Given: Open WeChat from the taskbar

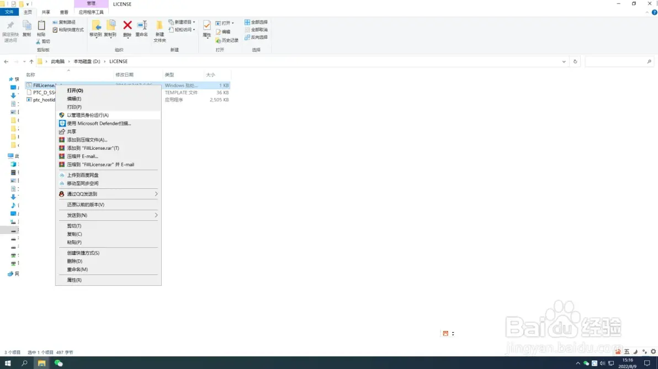Looking at the screenshot, I should 59,363.
